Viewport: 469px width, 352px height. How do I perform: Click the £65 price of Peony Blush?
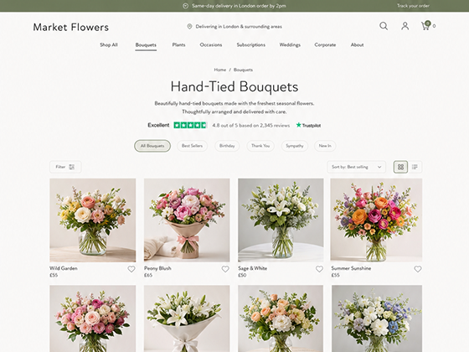148,275
